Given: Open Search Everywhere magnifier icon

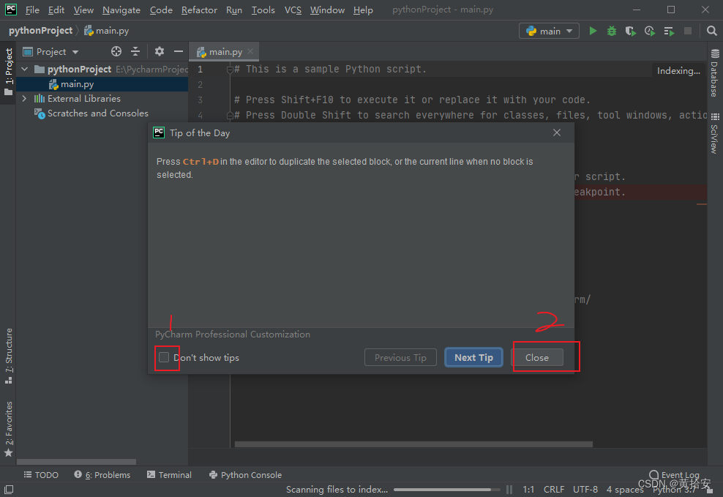Looking at the screenshot, I should [711, 31].
